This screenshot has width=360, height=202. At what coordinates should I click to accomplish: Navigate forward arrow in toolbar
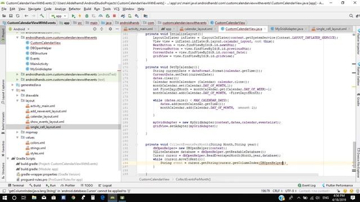[x=34, y=16]
